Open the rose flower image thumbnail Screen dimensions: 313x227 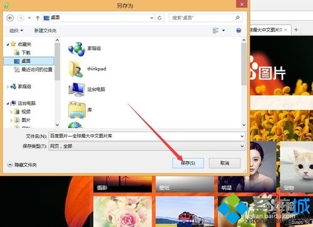[123, 211]
